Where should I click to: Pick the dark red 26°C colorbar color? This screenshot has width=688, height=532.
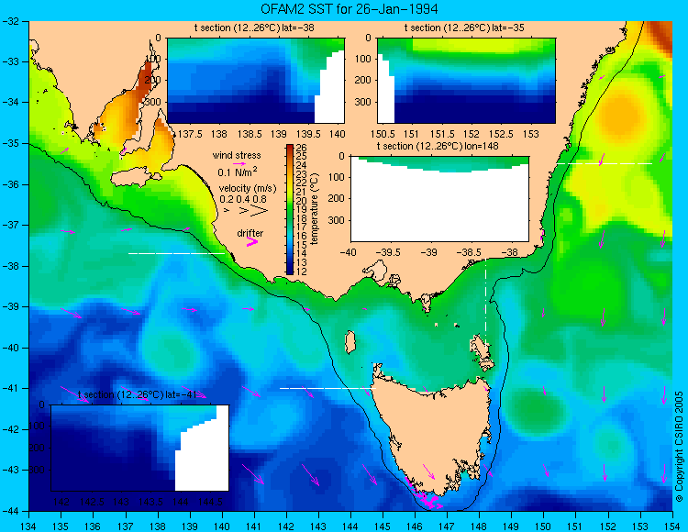290,149
